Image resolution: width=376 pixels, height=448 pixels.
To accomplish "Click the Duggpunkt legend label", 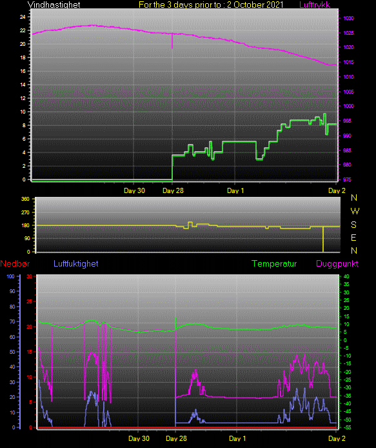I will pyautogui.click(x=337, y=264).
